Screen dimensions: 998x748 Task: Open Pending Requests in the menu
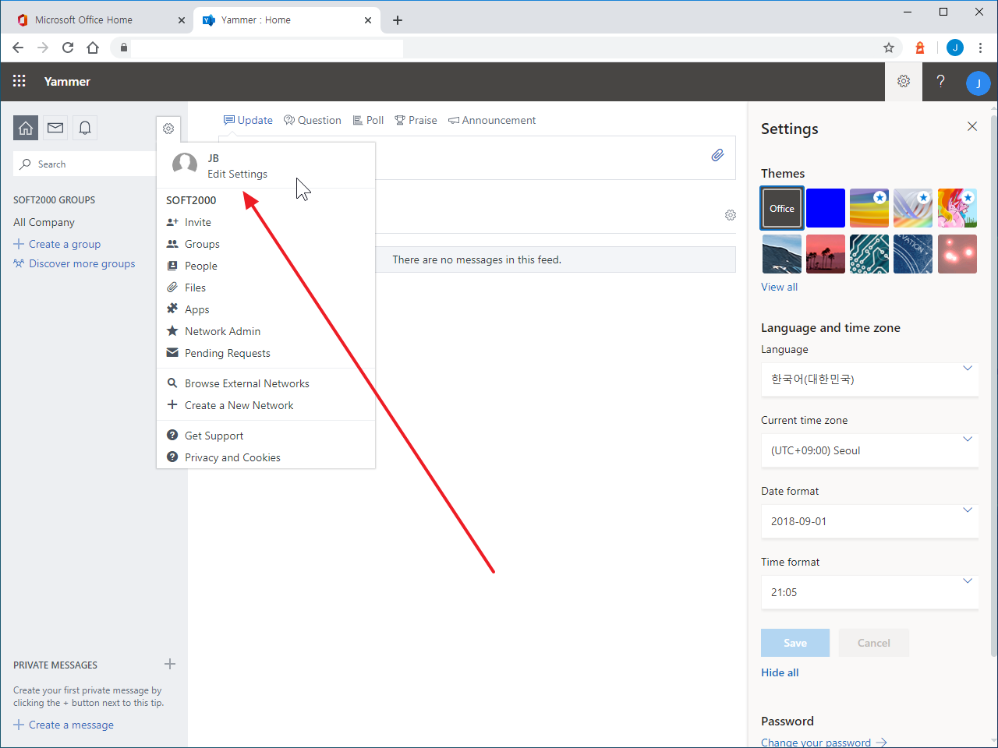click(227, 353)
